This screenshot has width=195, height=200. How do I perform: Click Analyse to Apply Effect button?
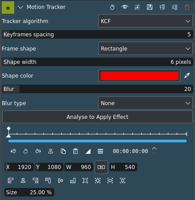pyautogui.click(x=97, y=117)
